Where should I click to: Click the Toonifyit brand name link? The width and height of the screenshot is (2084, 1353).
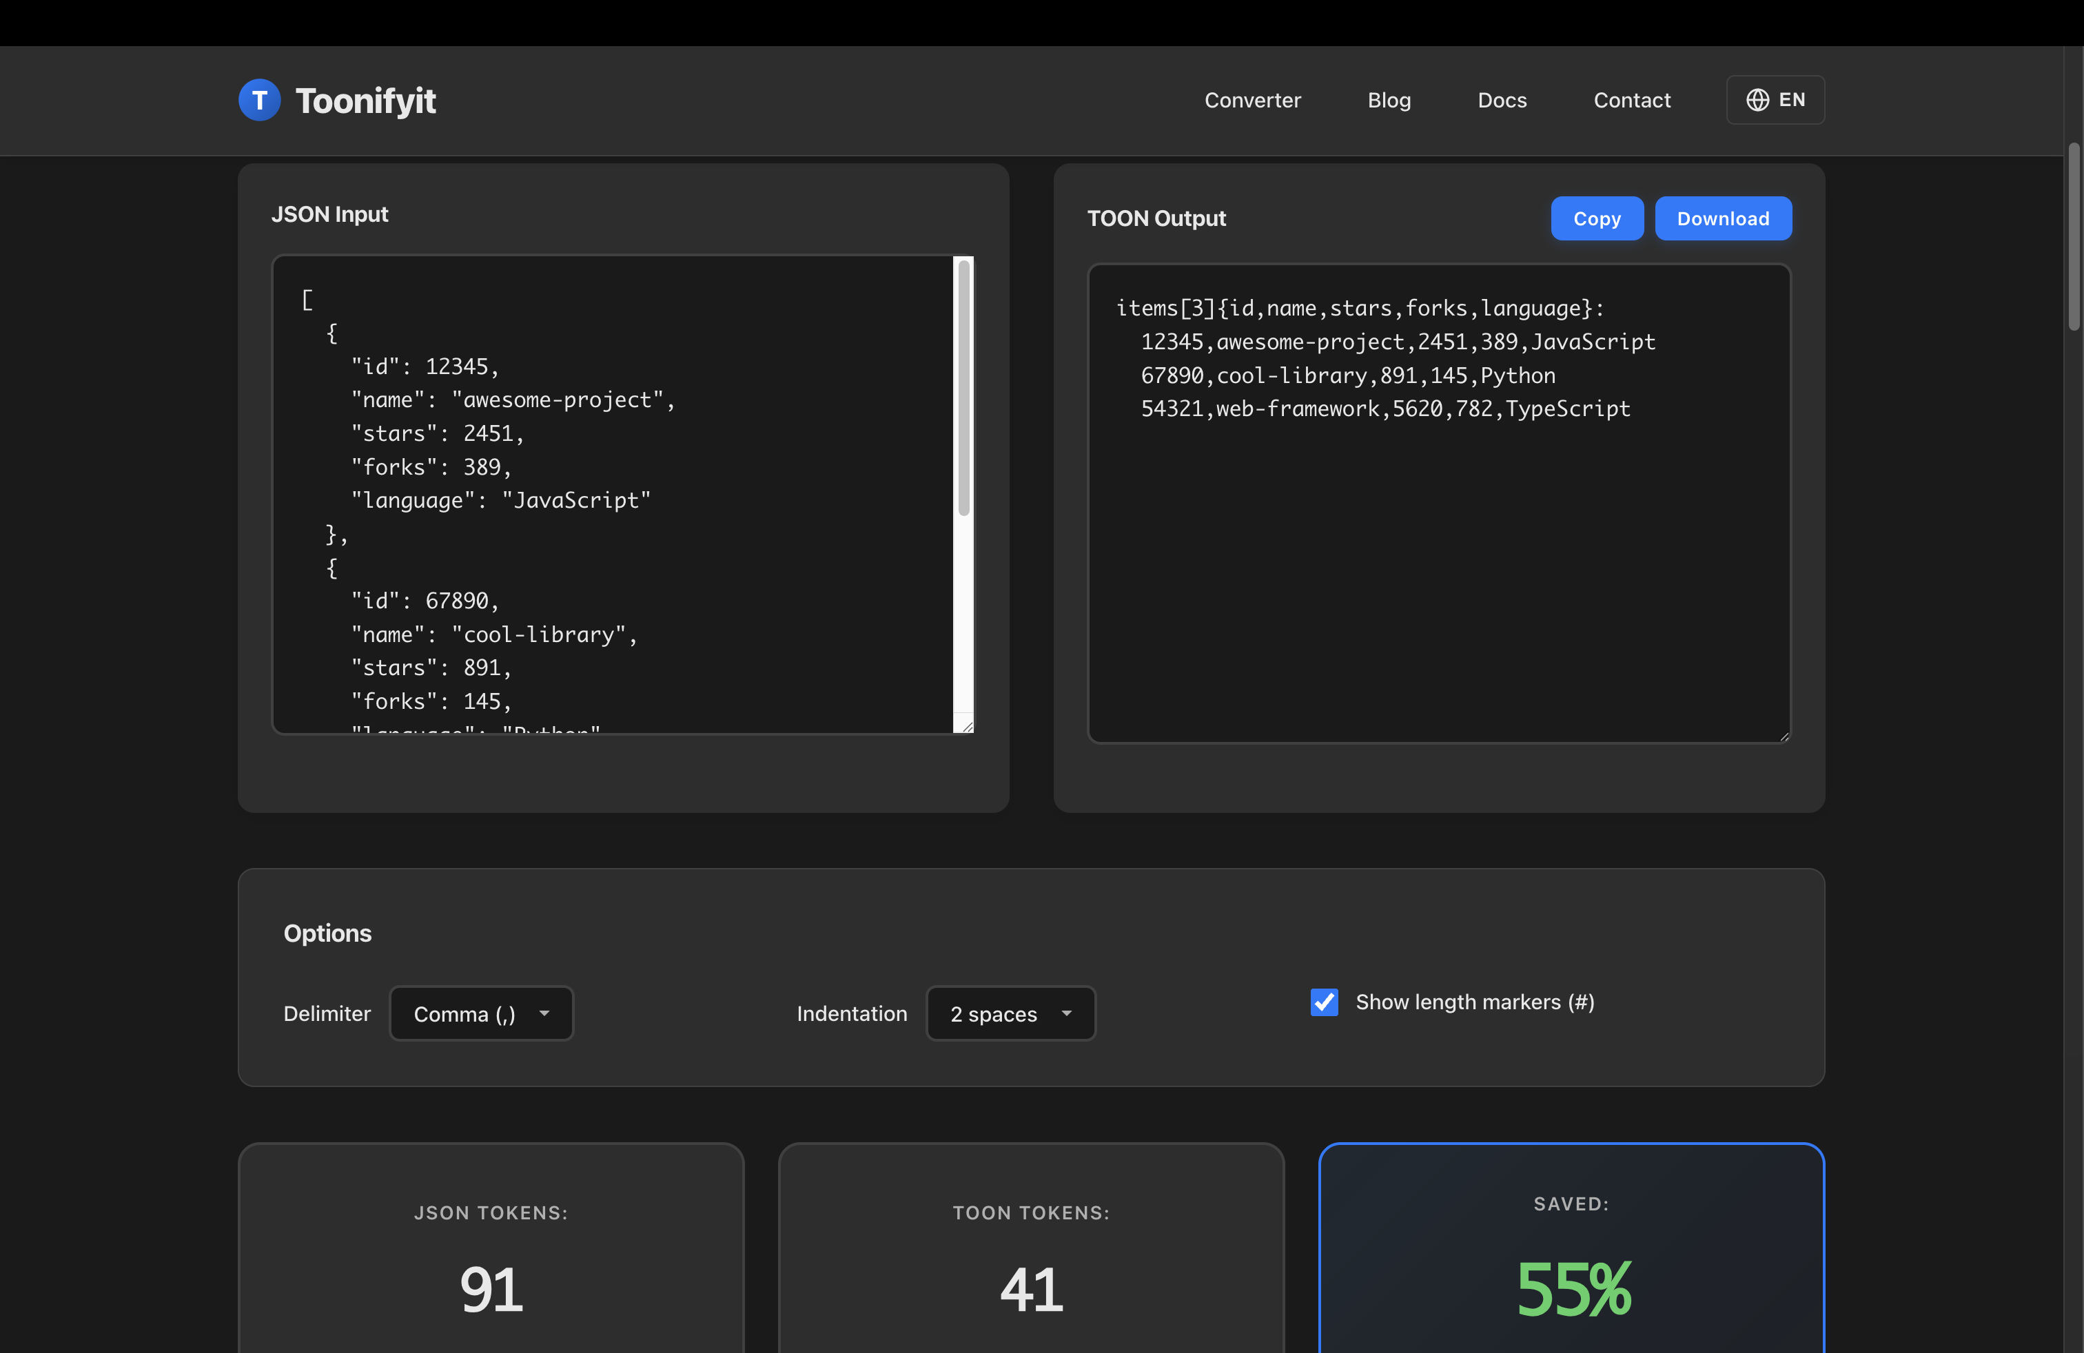[x=365, y=101]
